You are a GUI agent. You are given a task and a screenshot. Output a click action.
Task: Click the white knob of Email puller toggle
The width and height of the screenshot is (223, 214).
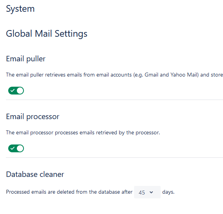pos(20,91)
